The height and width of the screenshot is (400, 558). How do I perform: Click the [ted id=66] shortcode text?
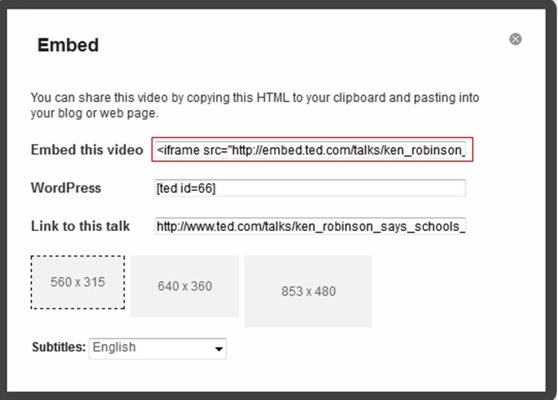(187, 188)
